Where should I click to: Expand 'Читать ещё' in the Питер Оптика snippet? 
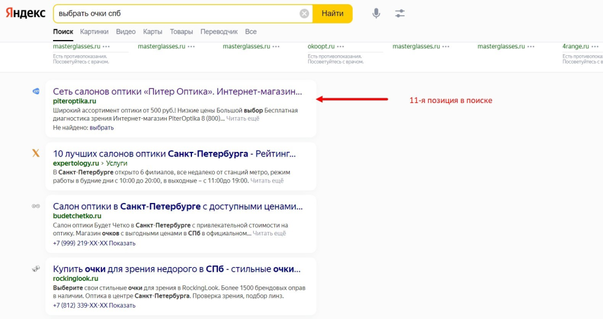point(243,118)
